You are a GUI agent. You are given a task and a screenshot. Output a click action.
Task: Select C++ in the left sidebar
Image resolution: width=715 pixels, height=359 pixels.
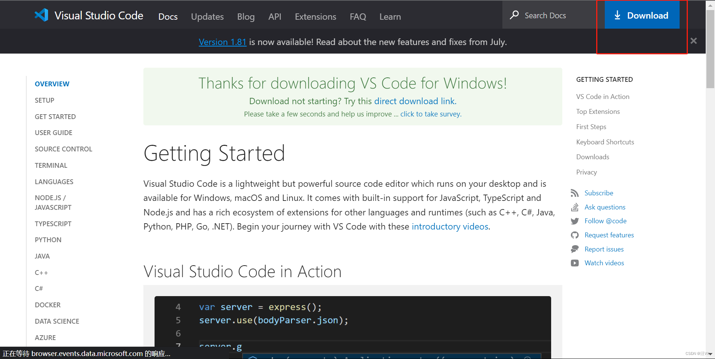pos(41,273)
